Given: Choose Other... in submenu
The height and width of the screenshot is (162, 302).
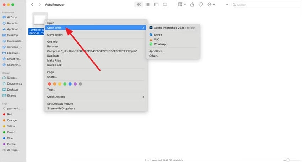Looking at the screenshot, I should [x=173, y=56].
